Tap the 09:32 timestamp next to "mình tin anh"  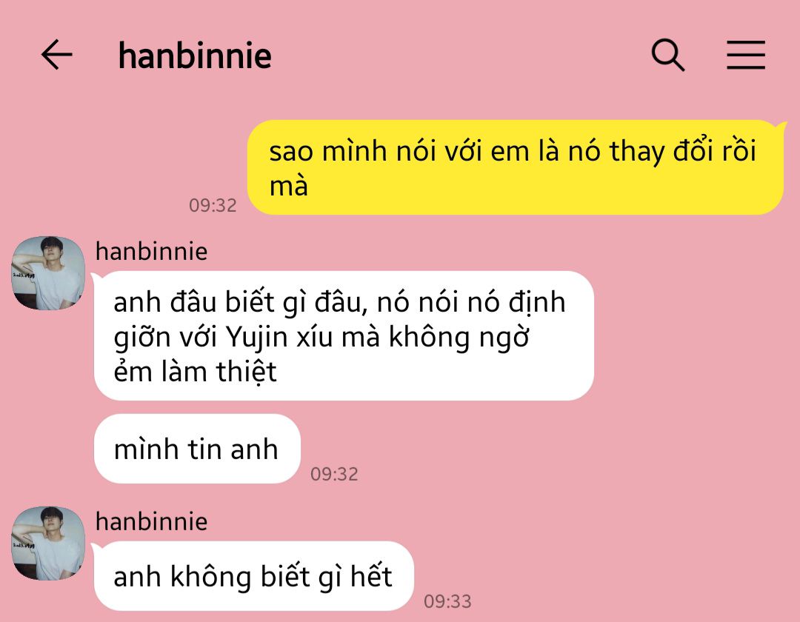click(x=334, y=474)
